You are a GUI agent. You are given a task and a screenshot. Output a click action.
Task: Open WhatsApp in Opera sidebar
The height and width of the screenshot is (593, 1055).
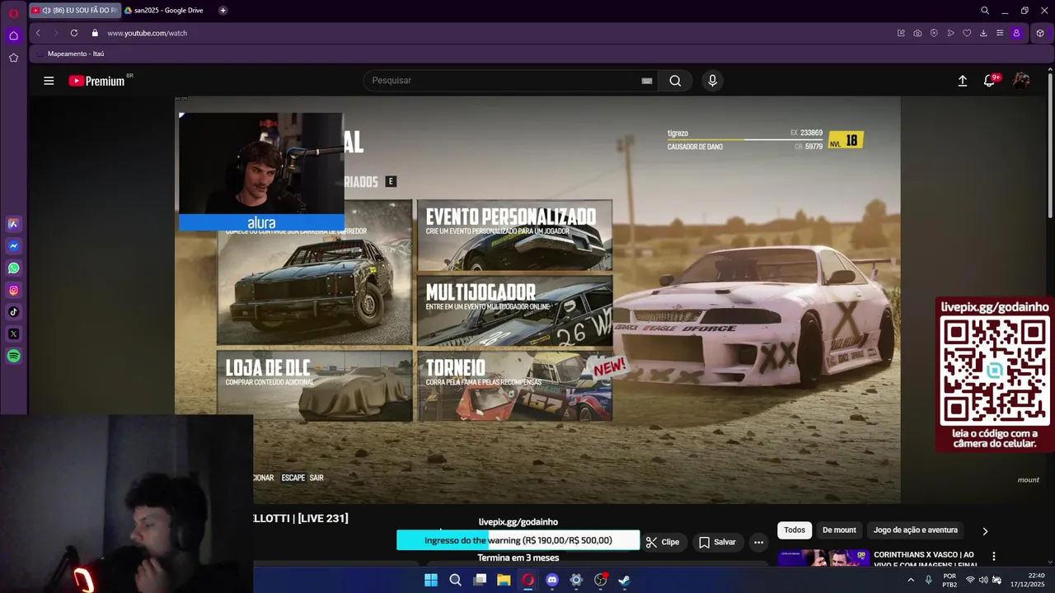13,268
